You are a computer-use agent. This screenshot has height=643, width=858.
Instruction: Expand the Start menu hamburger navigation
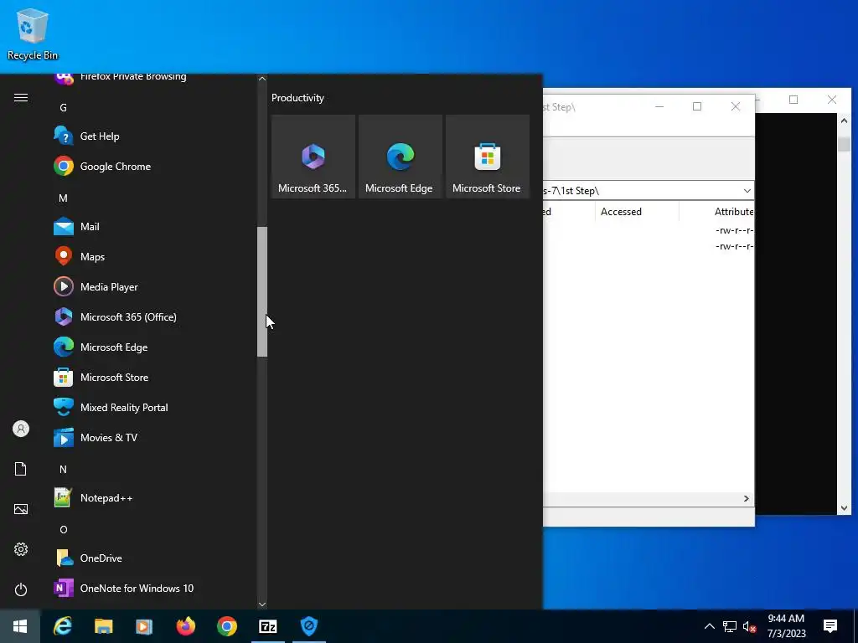(x=21, y=97)
